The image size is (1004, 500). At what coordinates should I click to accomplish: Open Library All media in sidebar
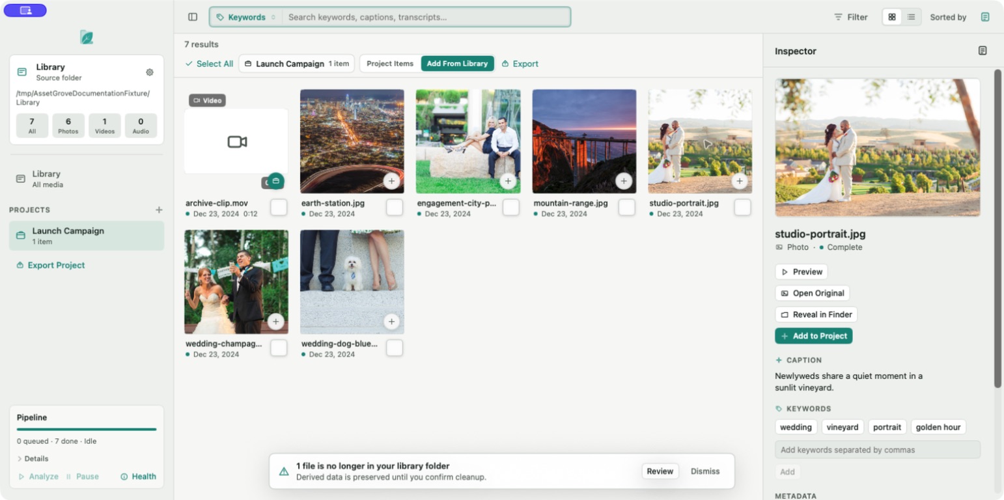[87, 179]
